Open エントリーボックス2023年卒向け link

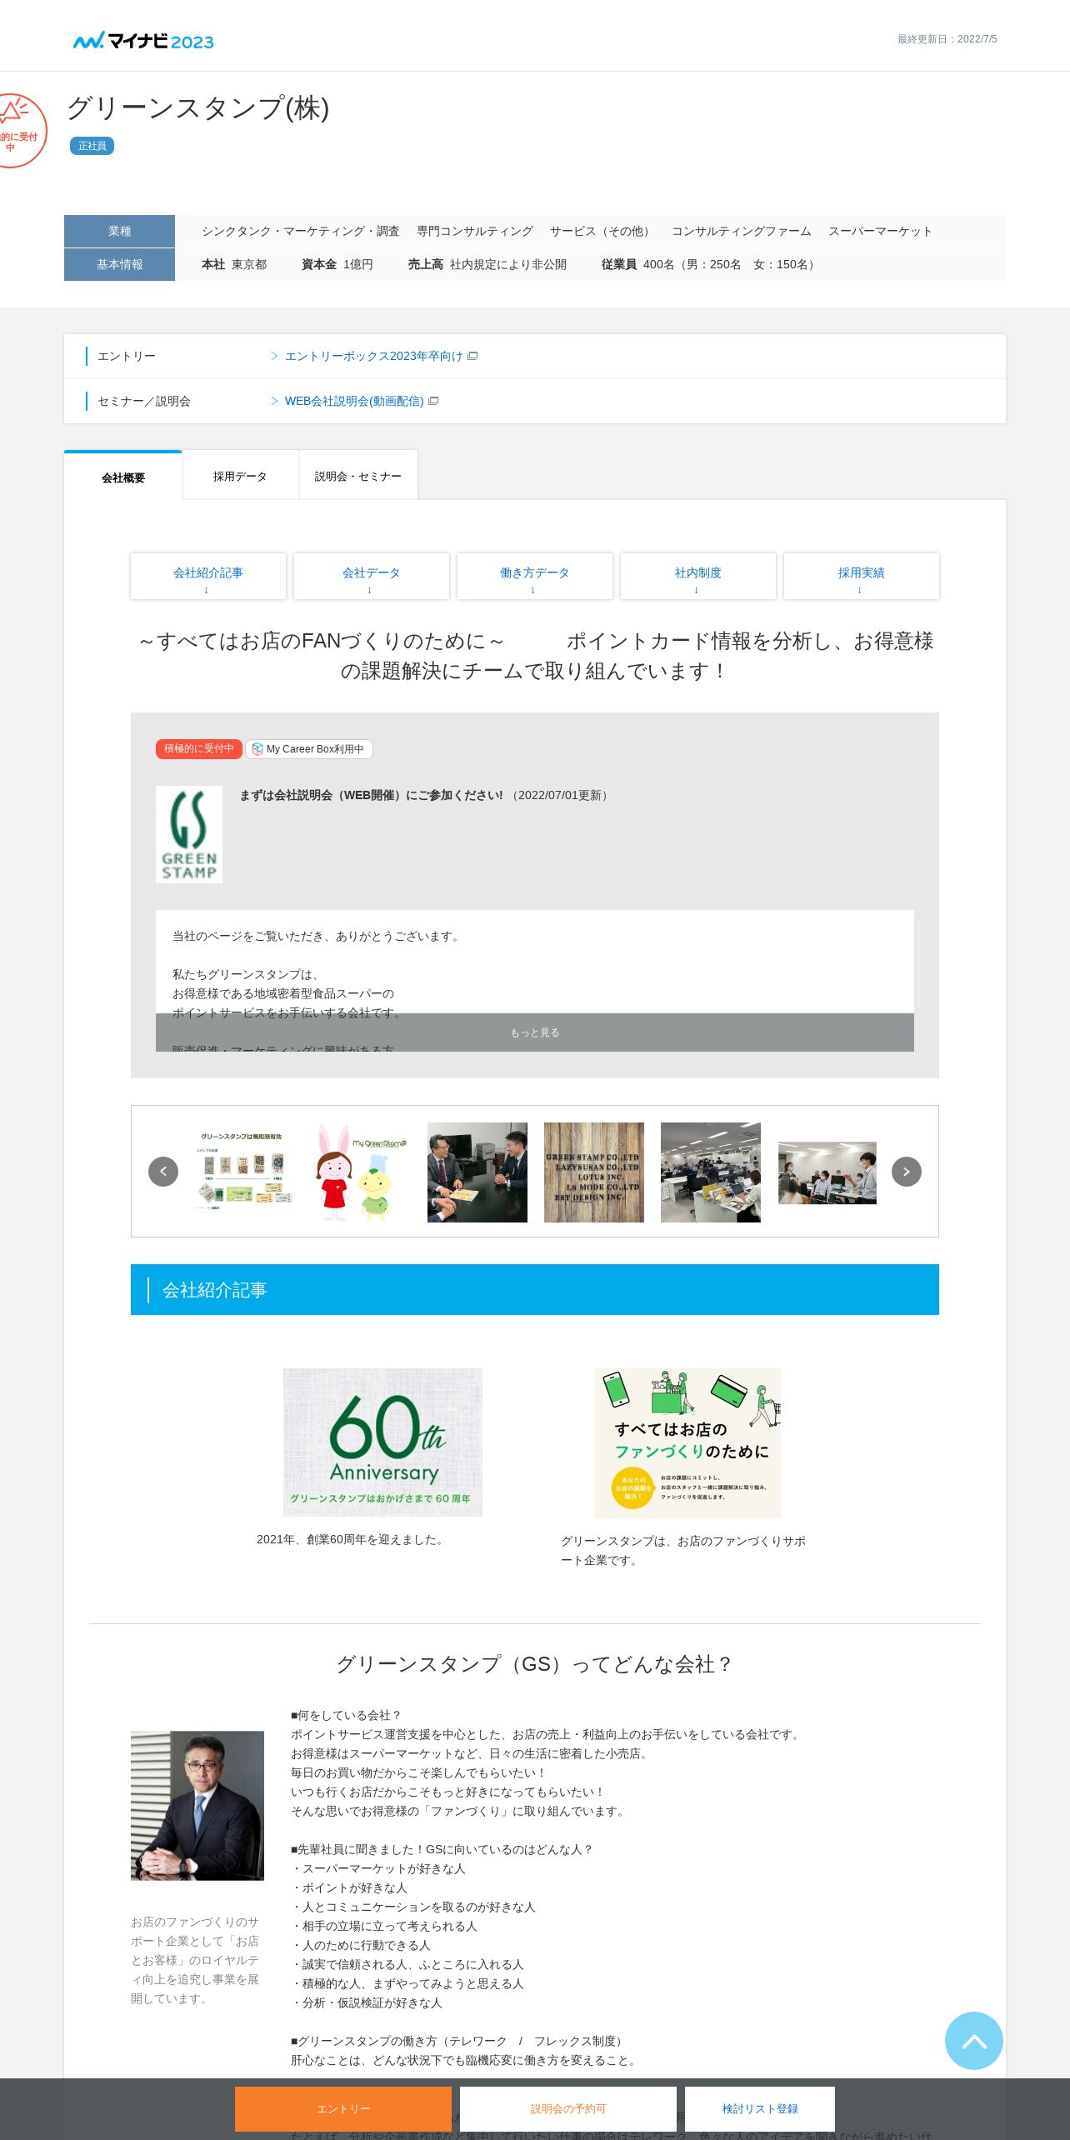point(373,357)
